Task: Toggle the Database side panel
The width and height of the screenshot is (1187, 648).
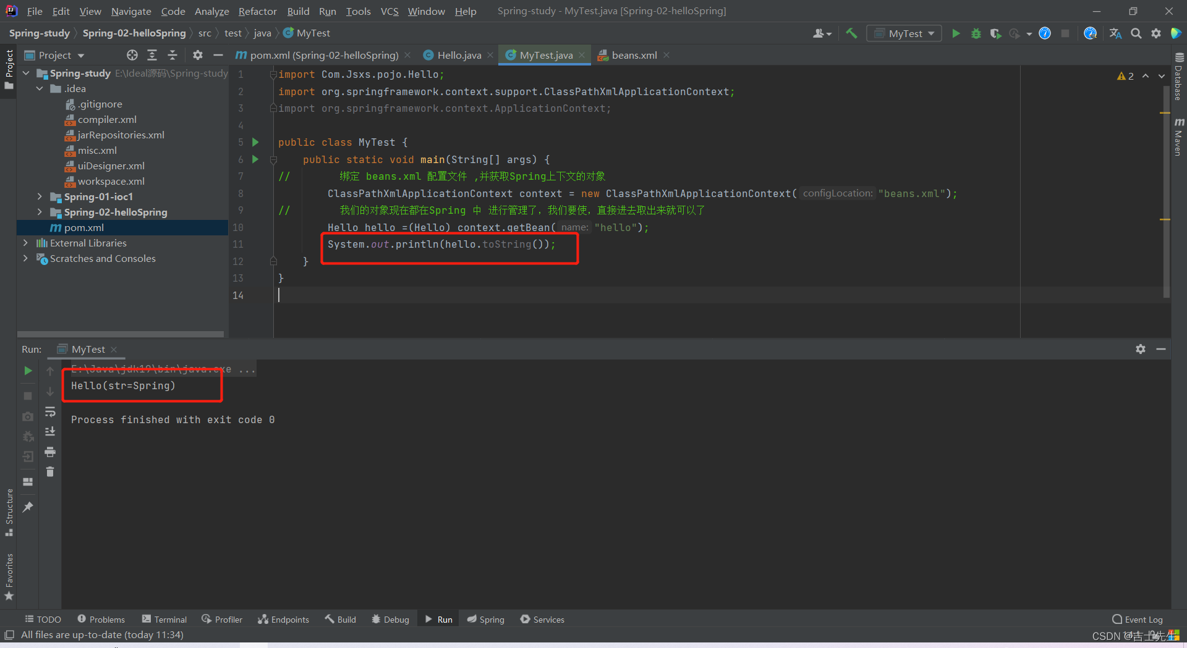Action: (1178, 76)
